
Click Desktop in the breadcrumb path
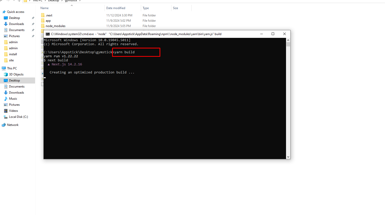coord(54,1)
